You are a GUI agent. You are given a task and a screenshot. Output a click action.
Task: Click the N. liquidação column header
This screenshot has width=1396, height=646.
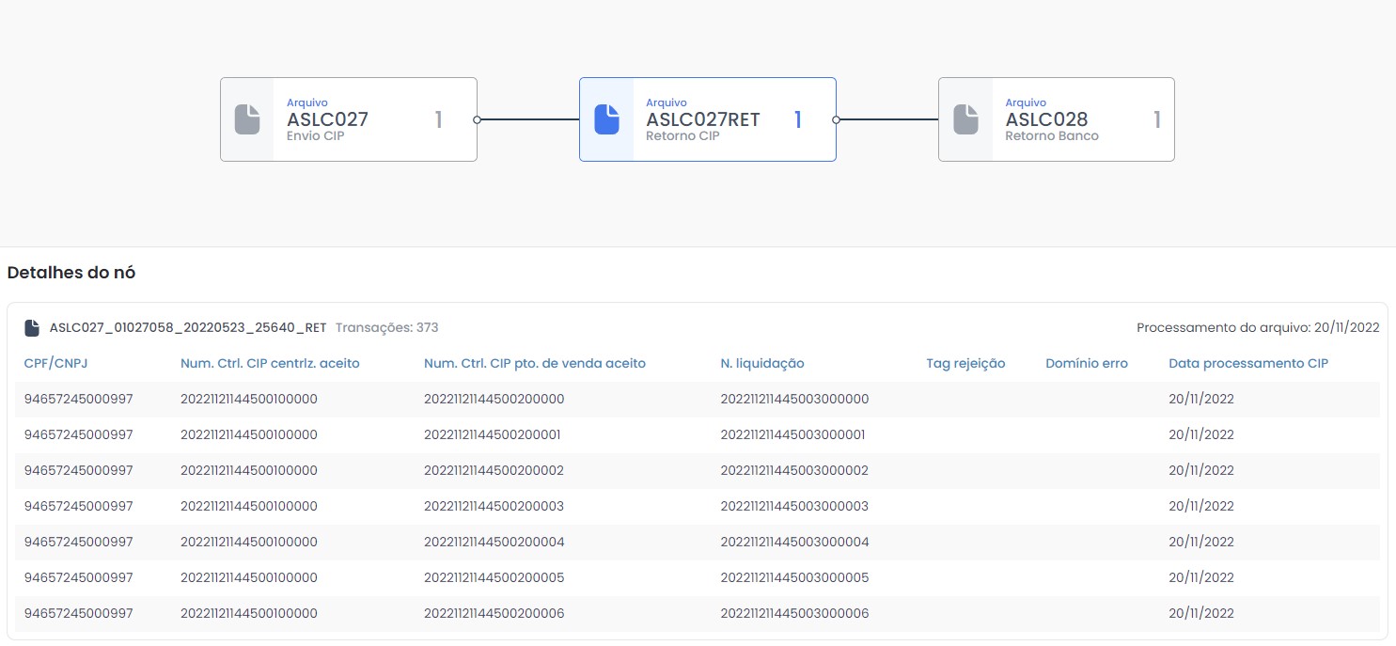click(x=761, y=363)
